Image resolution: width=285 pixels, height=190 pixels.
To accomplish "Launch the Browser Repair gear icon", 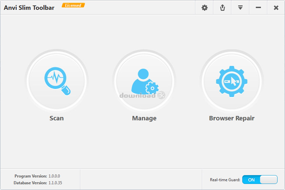I will tap(231, 81).
